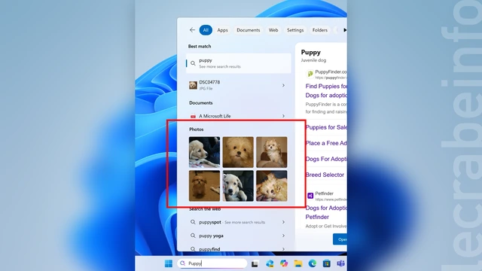Open Microsoft Teams from the taskbar
The width and height of the screenshot is (482, 271).
pyautogui.click(x=340, y=263)
